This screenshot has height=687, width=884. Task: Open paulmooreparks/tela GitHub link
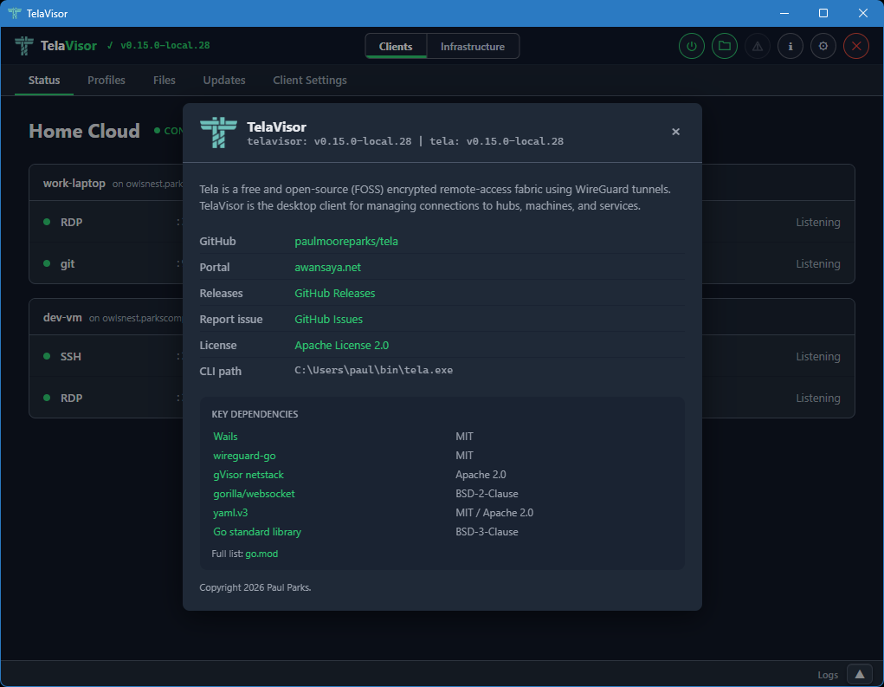point(346,242)
